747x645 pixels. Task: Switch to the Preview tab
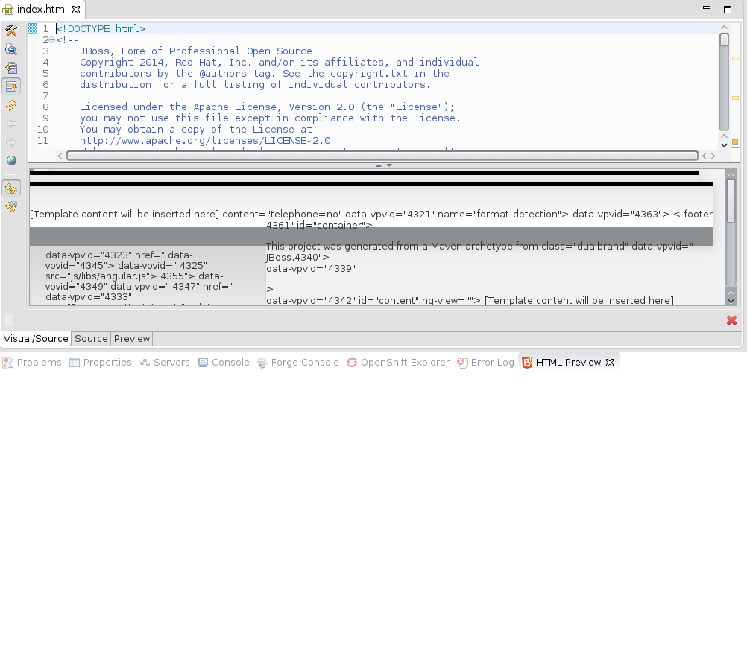[132, 338]
